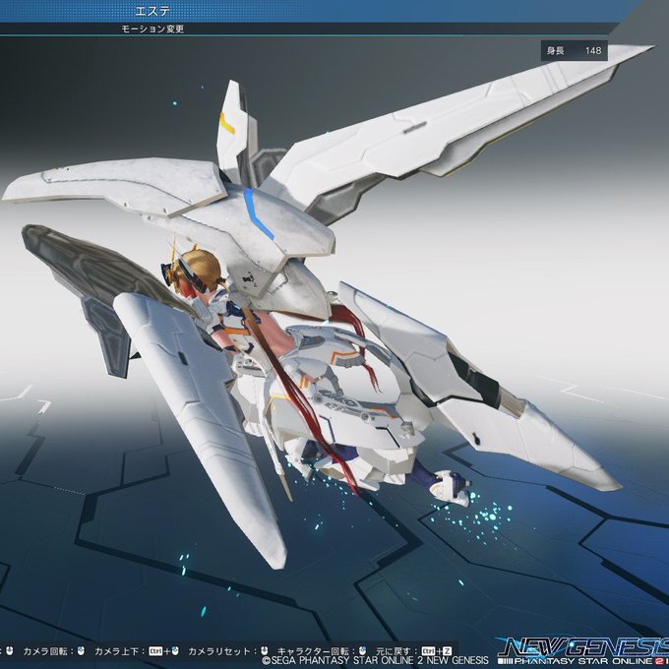
Task: Click the height value 148
Action: coord(593,51)
